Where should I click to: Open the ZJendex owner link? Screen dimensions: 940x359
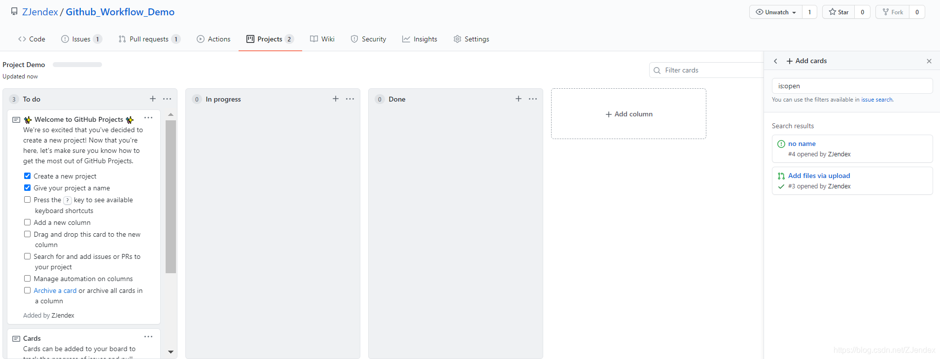click(40, 12)
